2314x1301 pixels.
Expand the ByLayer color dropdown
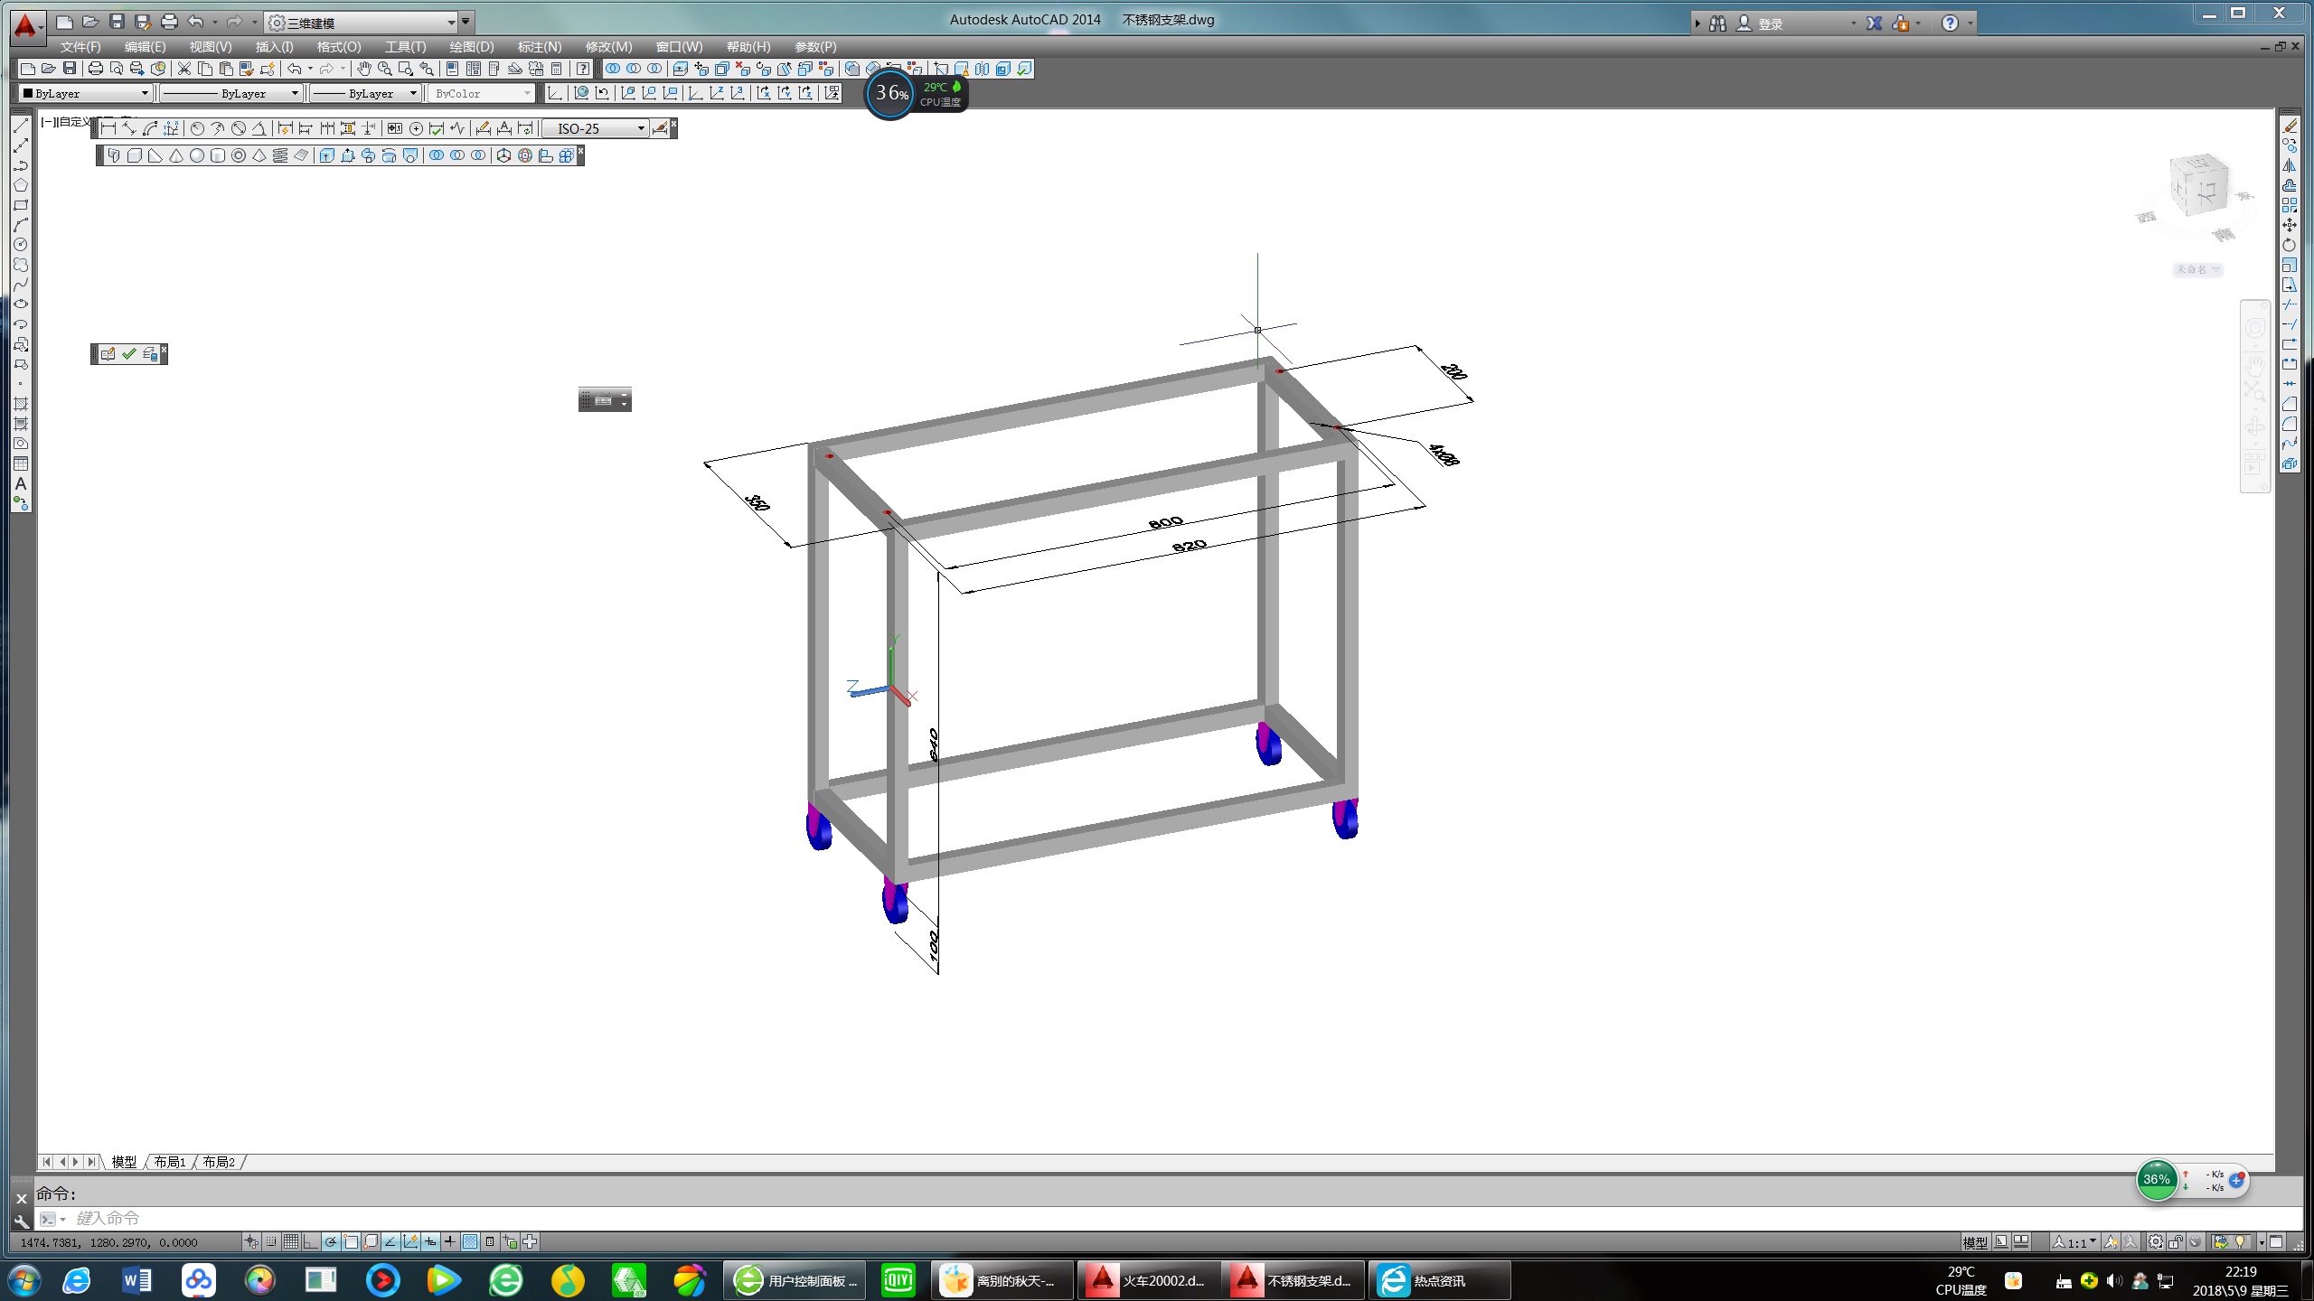[144, 93]
